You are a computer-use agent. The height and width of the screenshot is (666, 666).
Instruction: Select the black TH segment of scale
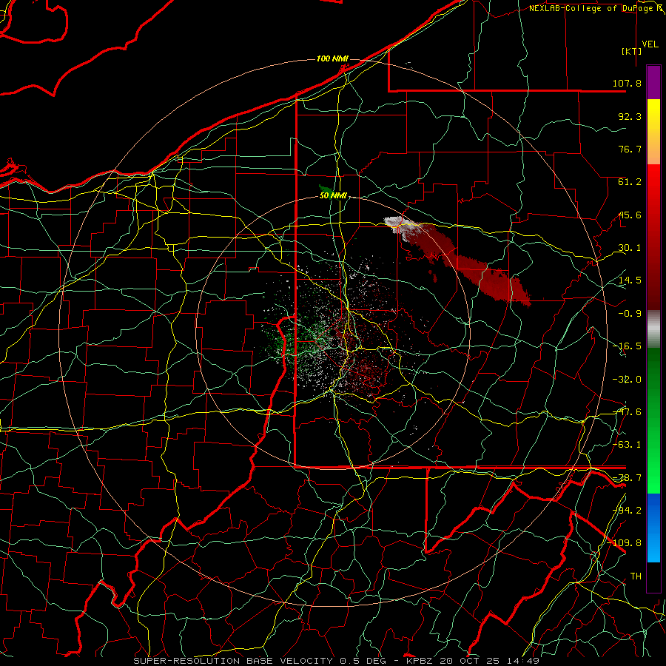653,577
